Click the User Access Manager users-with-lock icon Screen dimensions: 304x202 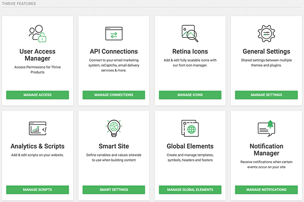point(37,33)
